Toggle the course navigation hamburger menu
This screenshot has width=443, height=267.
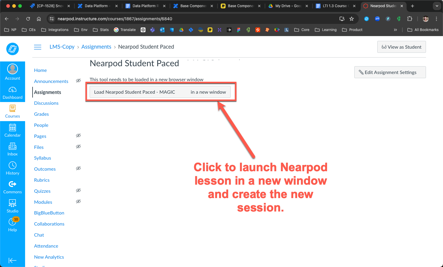tap(38, 47)
